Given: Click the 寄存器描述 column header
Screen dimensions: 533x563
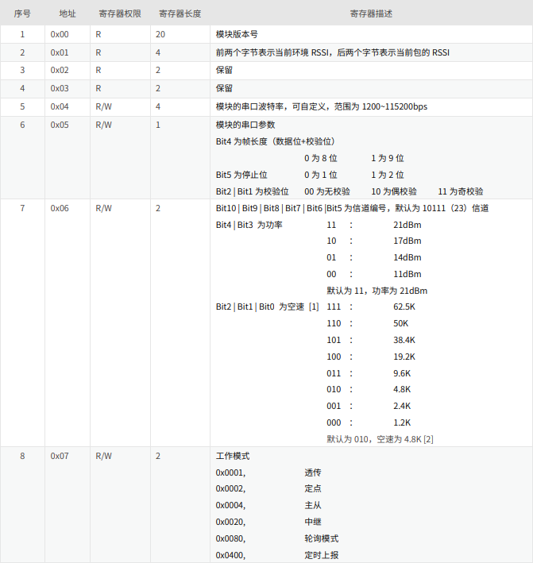Looking at the screenshot, I should coord(371,13).
